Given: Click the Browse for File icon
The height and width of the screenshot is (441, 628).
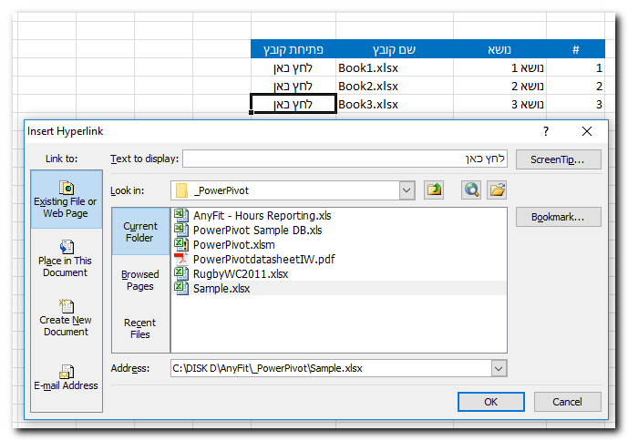Looking at the screenshot, I should pyautogui.click(x=497, y=190).
